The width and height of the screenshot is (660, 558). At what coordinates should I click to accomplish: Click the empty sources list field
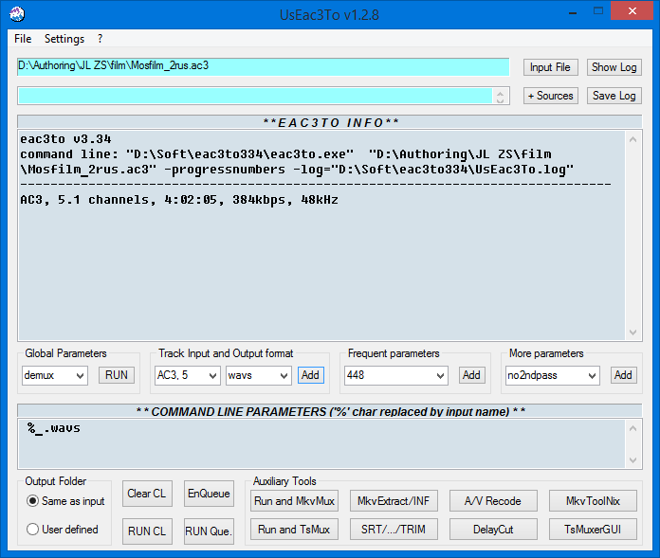click(255, 96)
